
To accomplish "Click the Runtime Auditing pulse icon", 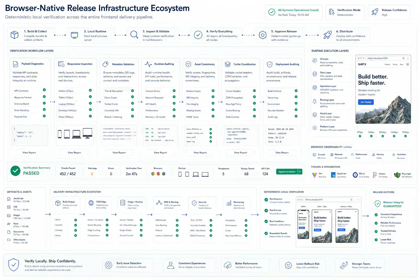I will pos(148,64).
